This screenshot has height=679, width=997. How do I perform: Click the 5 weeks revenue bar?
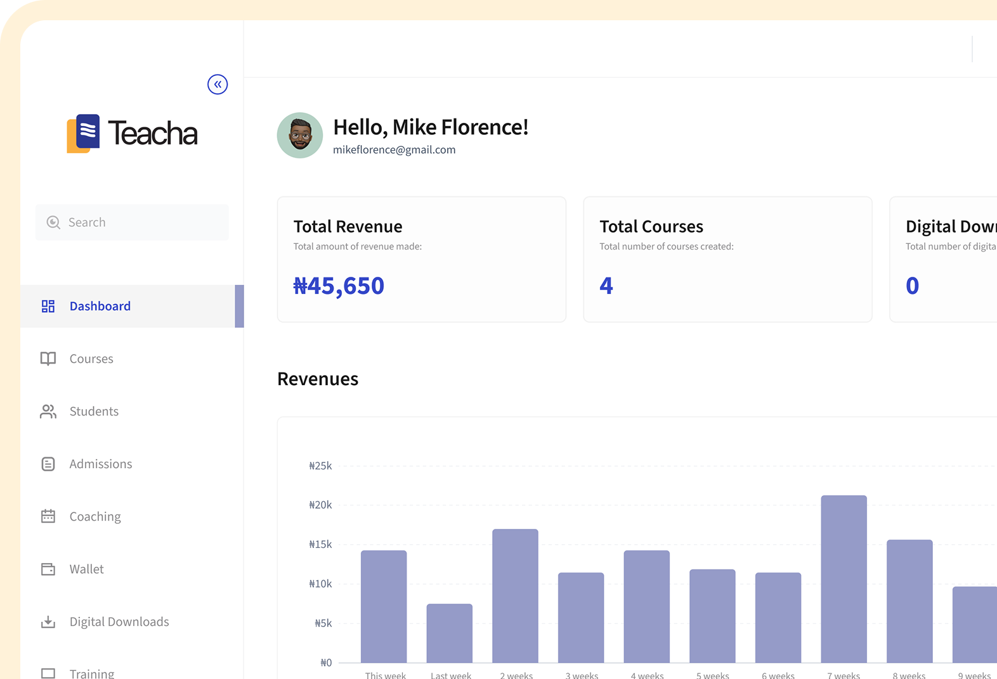[713, 616]
